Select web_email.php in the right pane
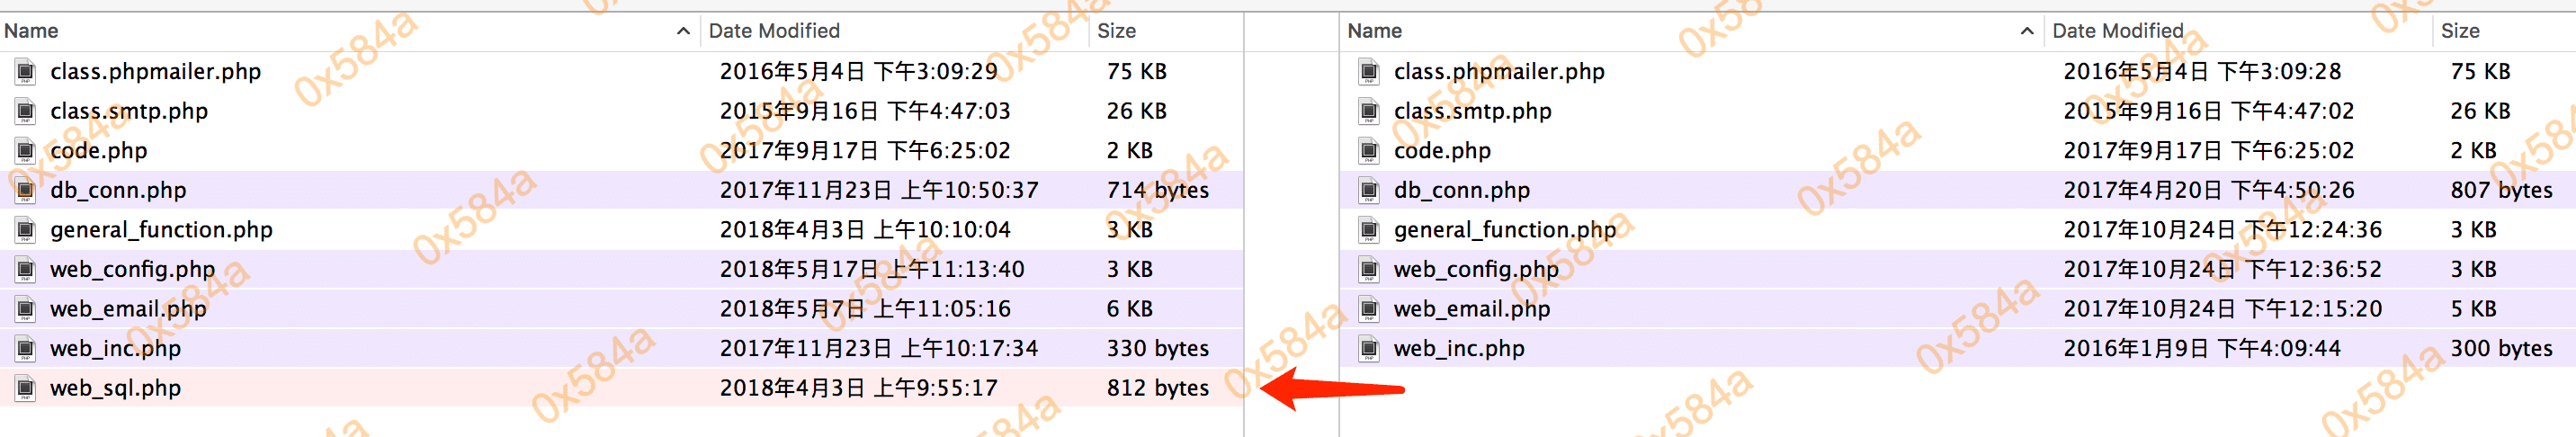Image resolution: width=2576 pixels, height=437 pixels. tap(1471, 309)
